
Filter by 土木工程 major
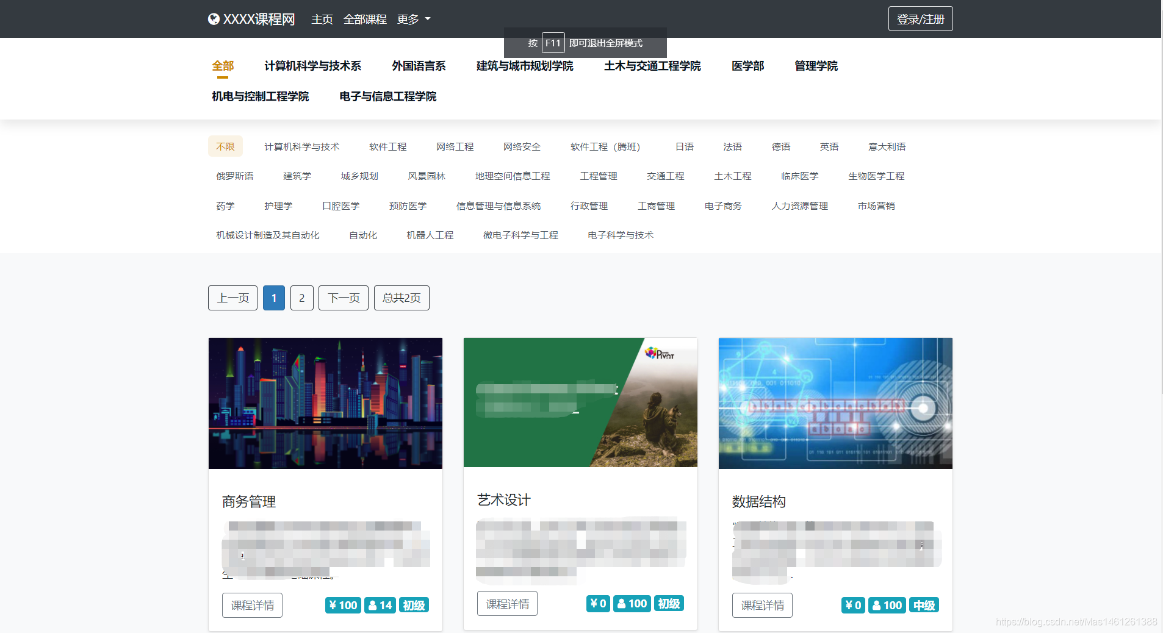click(733, 176)
